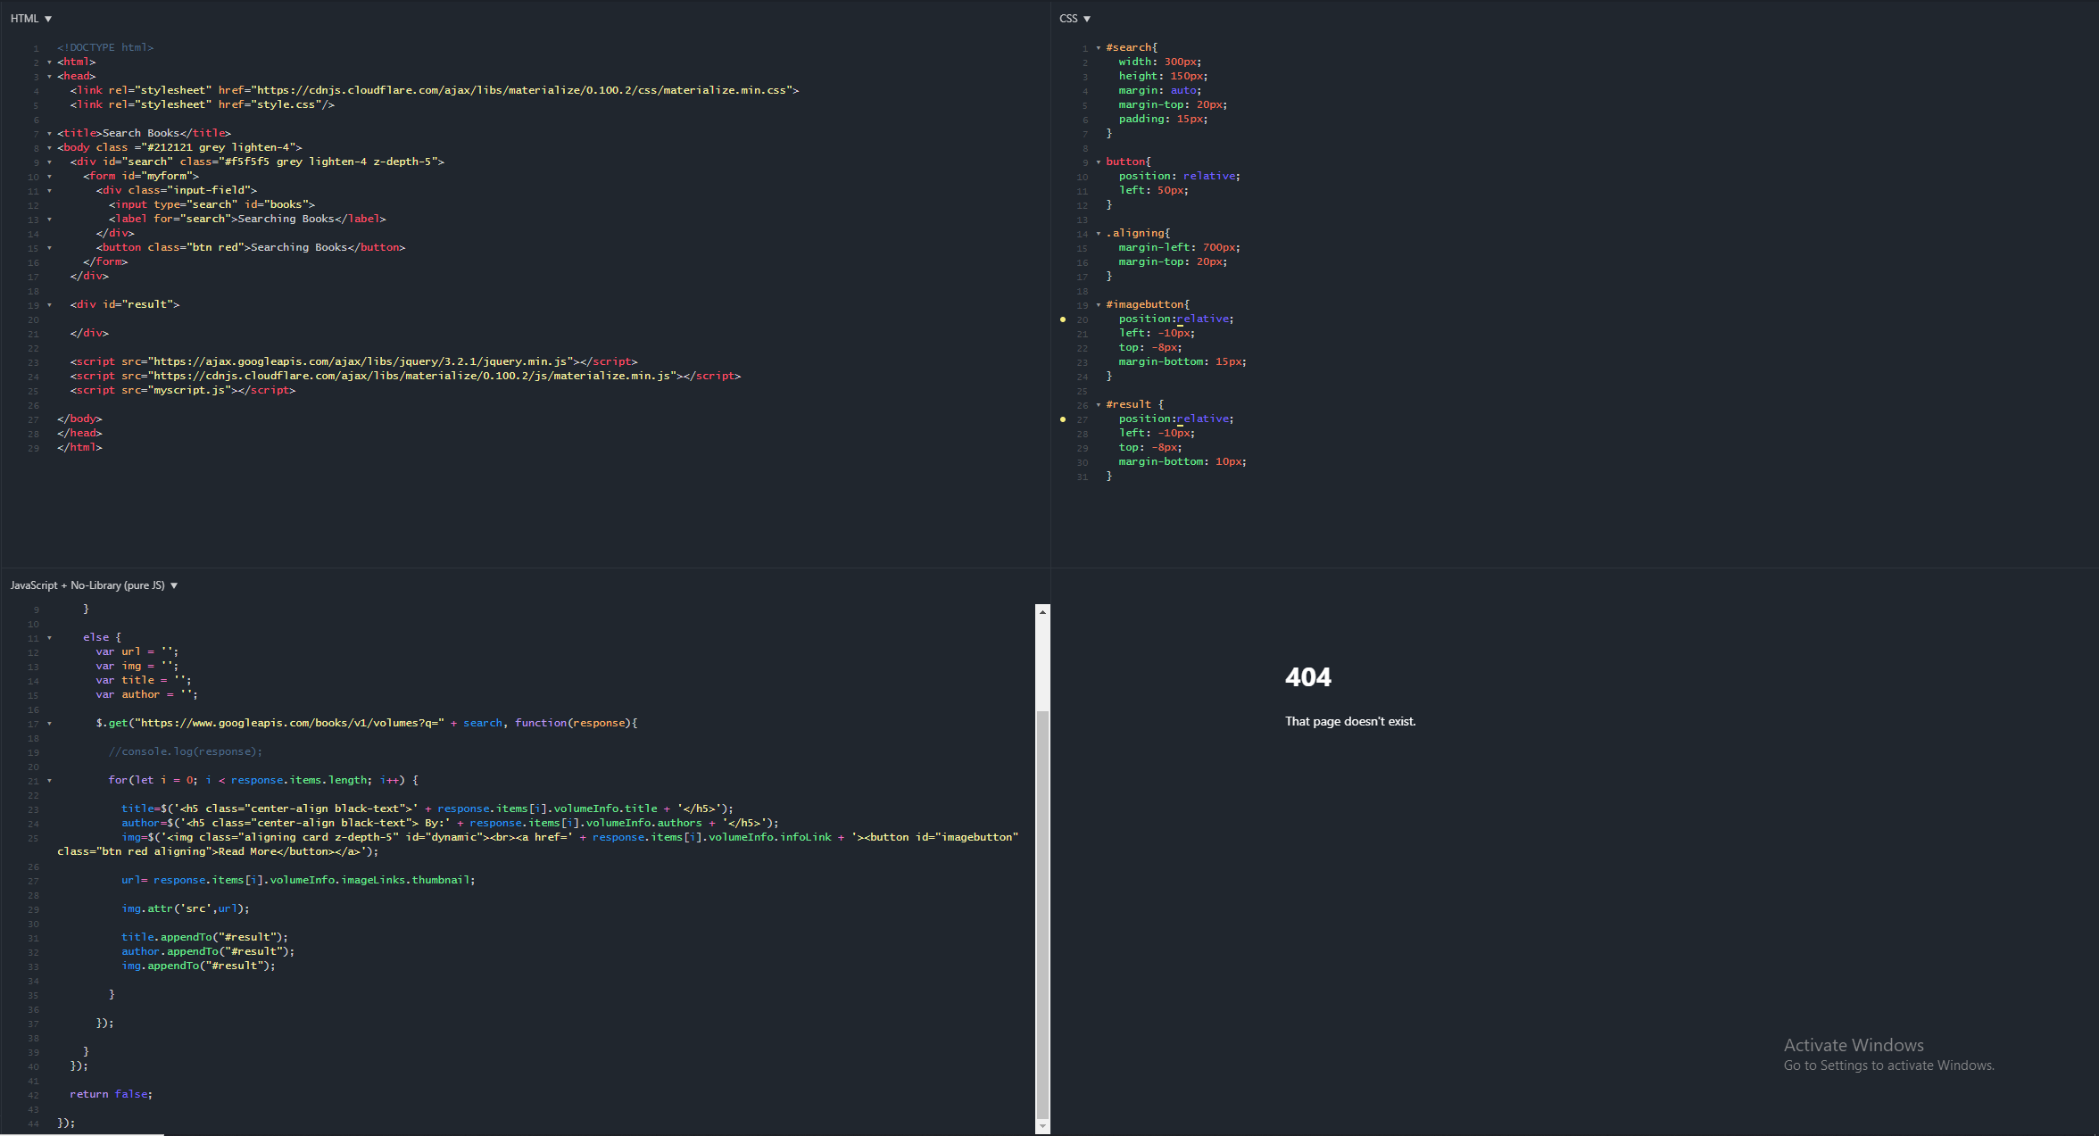The width and height of the screenshot is (2099, 1136).
Task: Fold the #result CSS rule block
Action: tap(1098, 405)
